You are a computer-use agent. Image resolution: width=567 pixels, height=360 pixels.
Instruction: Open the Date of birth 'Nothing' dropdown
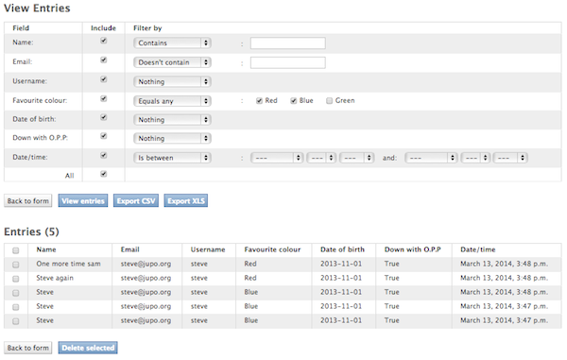pyautogui.click(x=172, y=120)
